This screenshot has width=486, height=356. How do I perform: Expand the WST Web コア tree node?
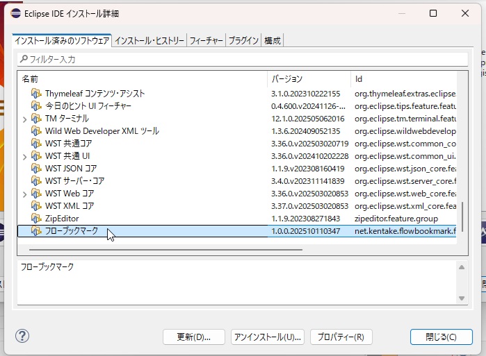[x=25, y=194]
